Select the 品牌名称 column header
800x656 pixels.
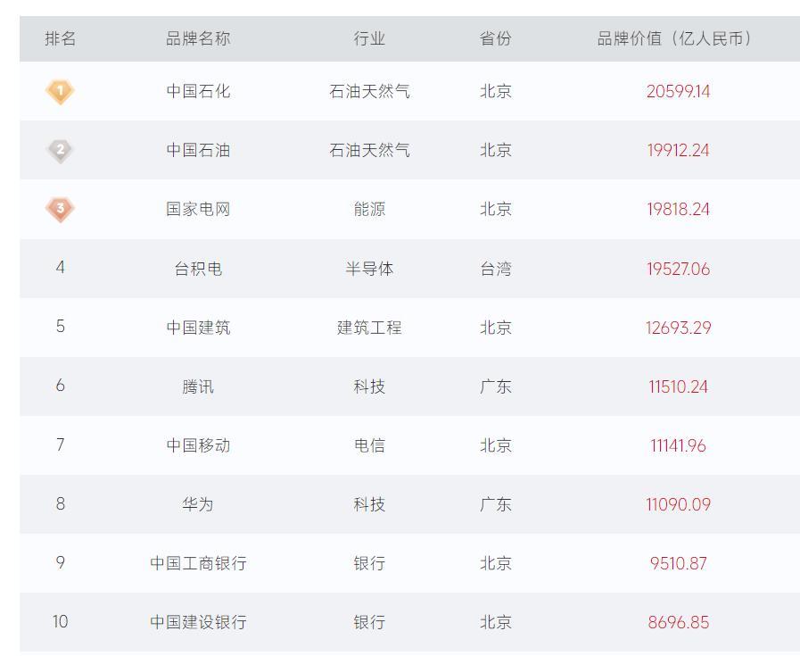pyautogui.click(x=198, y=38)
